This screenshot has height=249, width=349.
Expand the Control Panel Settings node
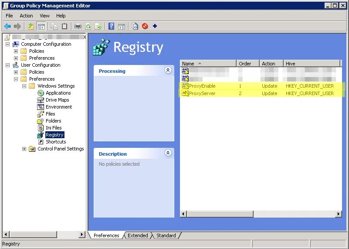click(24, 149)
